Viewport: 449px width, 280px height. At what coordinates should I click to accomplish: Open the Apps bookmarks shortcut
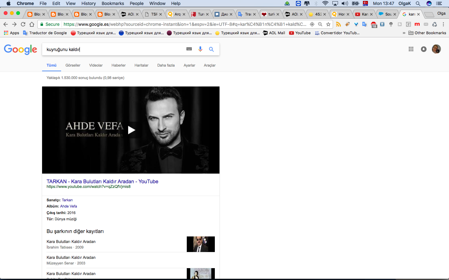pyautogui.click(x=12, y=33)
